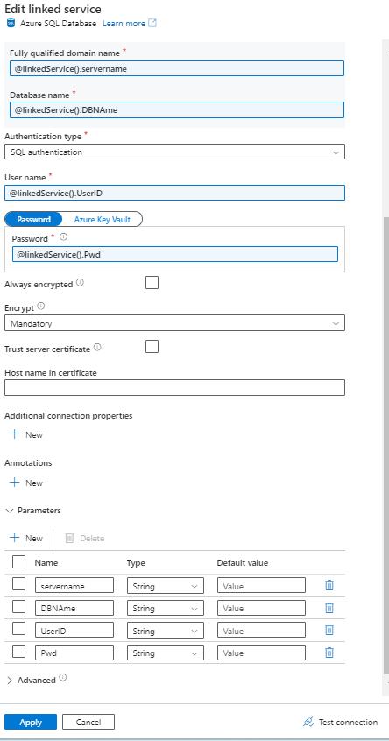Image resolution: width=389 pixels, height=741 pixels.
Task: Collapse the Parameters section
Action: (x=10, y=511)
